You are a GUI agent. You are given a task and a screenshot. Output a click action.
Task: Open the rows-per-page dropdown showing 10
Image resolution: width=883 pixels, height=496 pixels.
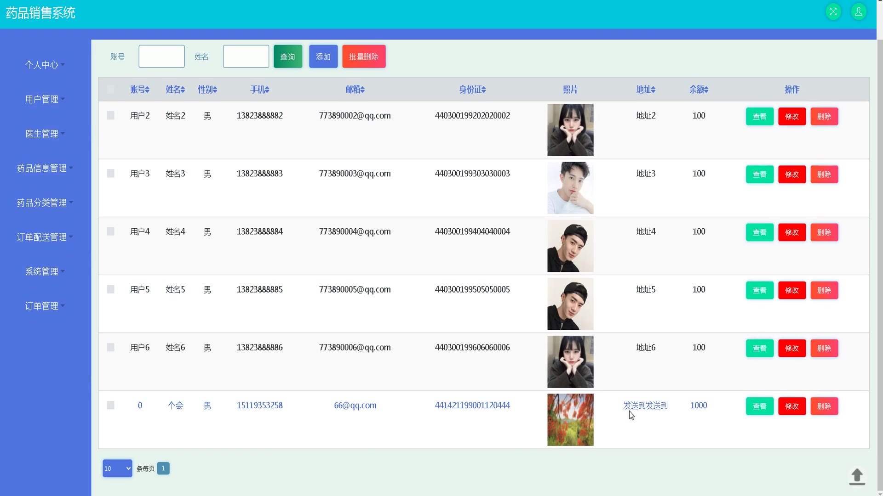[117, 468]
